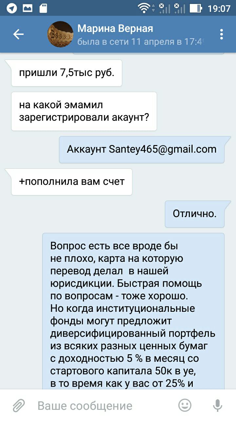Open contact name Марина Верная
The height and width of the screenshot is (421, 236).
pos(115,29)
